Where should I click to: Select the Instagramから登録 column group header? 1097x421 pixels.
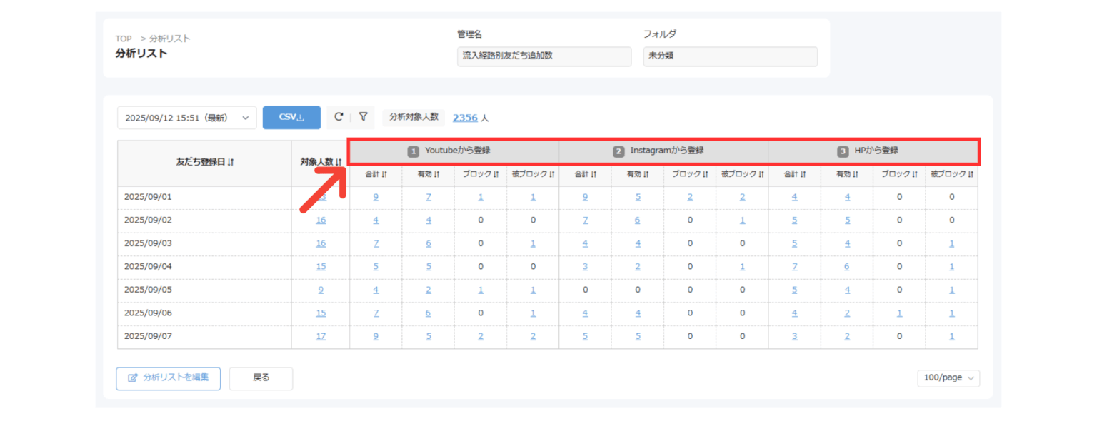click(x=663, y=151)
